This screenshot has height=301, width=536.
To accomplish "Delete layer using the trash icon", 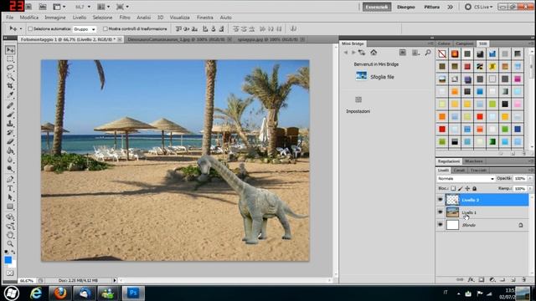I will click(x=524, y=279).
